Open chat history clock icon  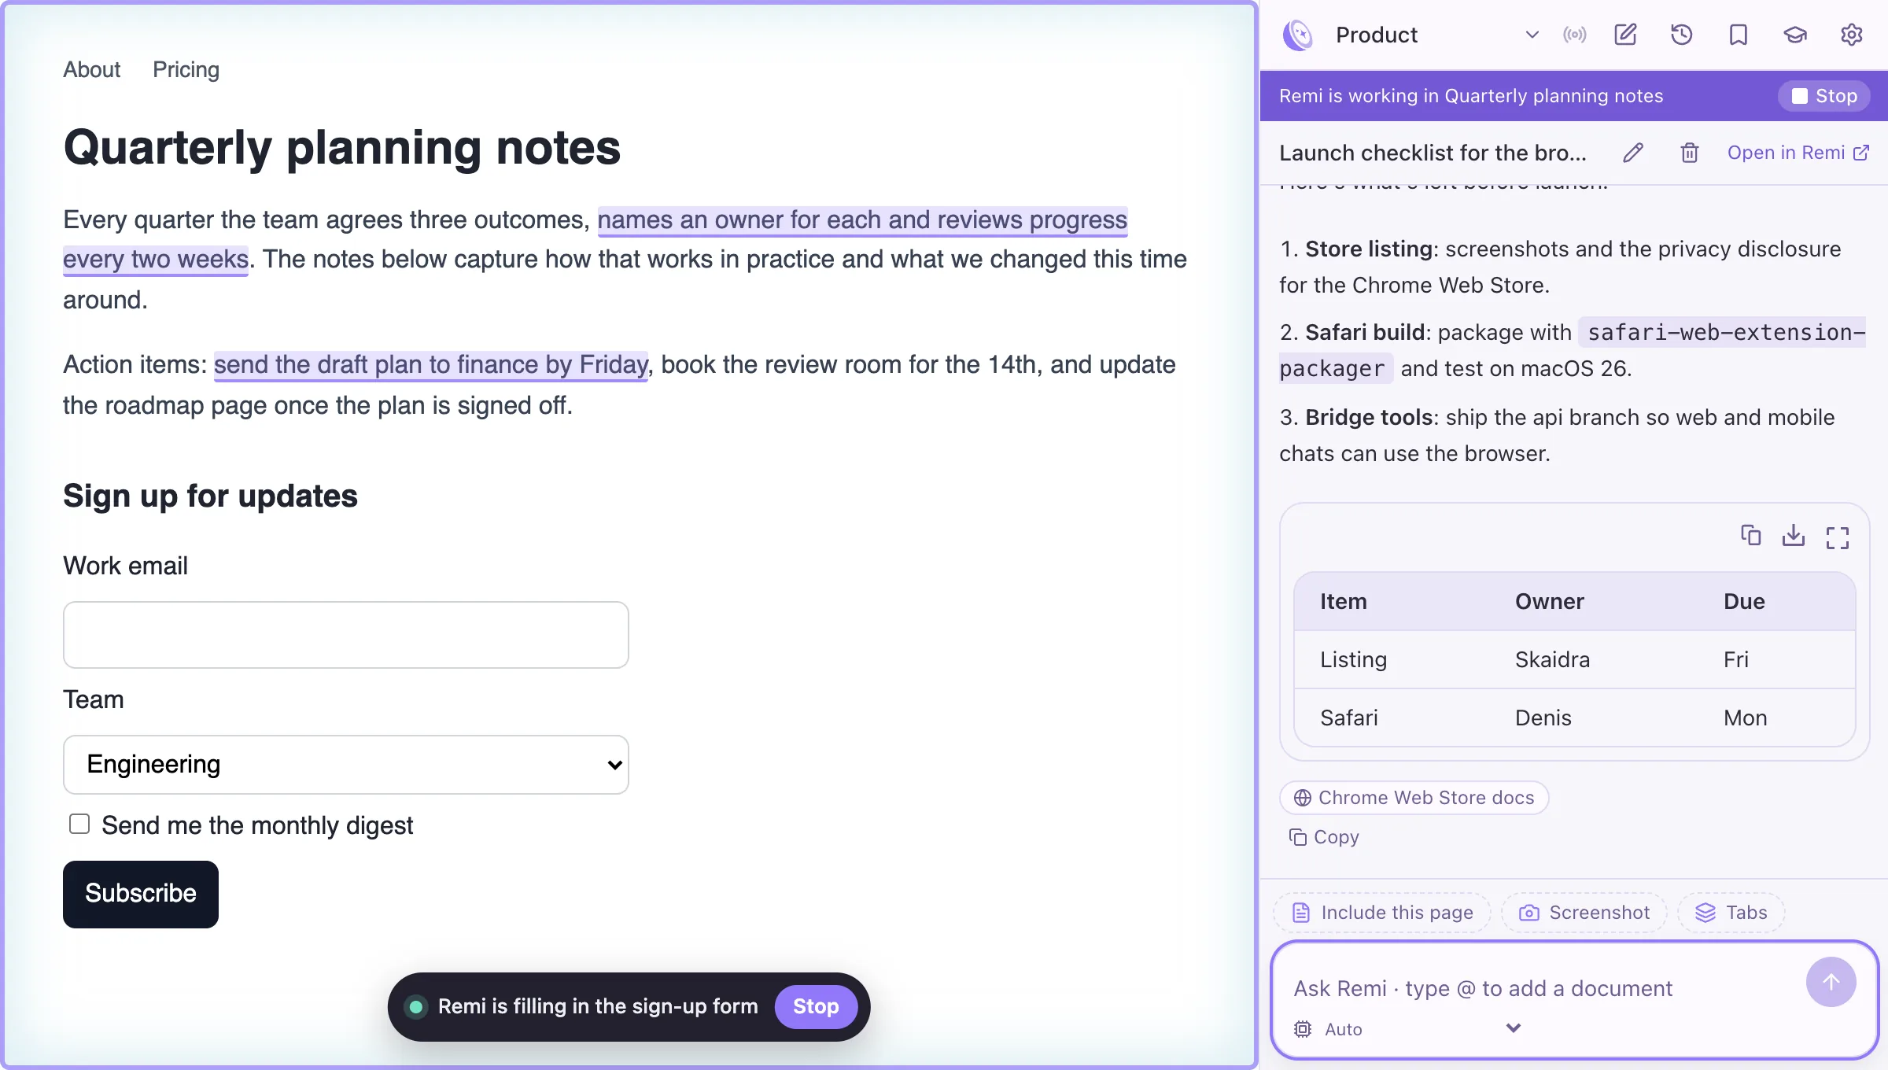coord(1682,35)
